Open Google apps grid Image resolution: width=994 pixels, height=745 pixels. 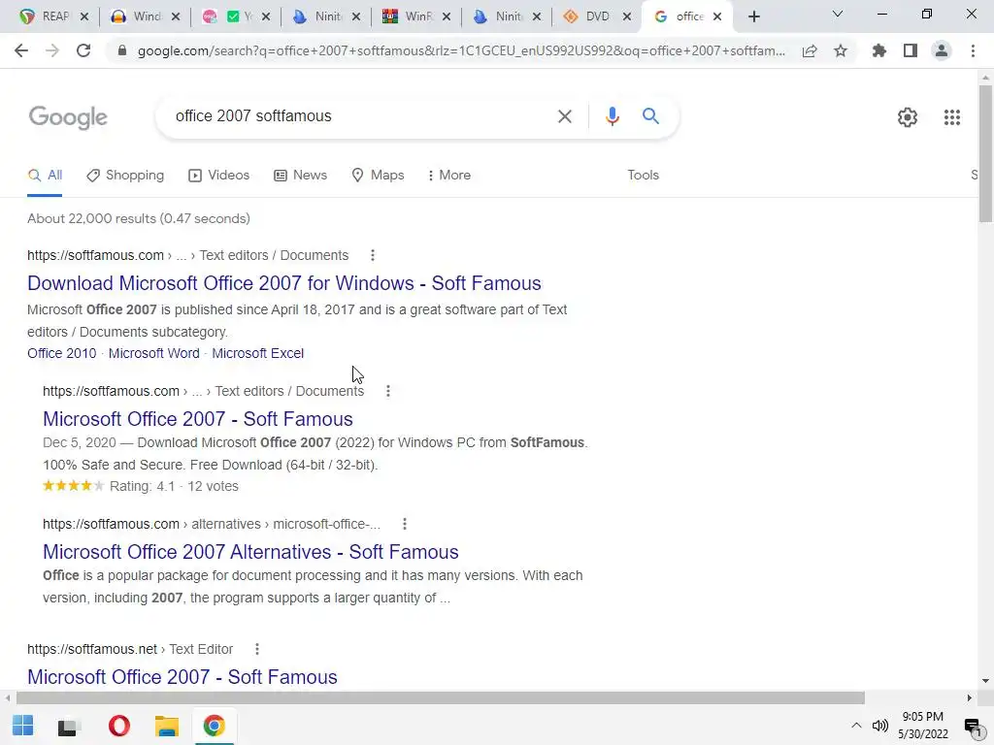[x=951, y=117]
